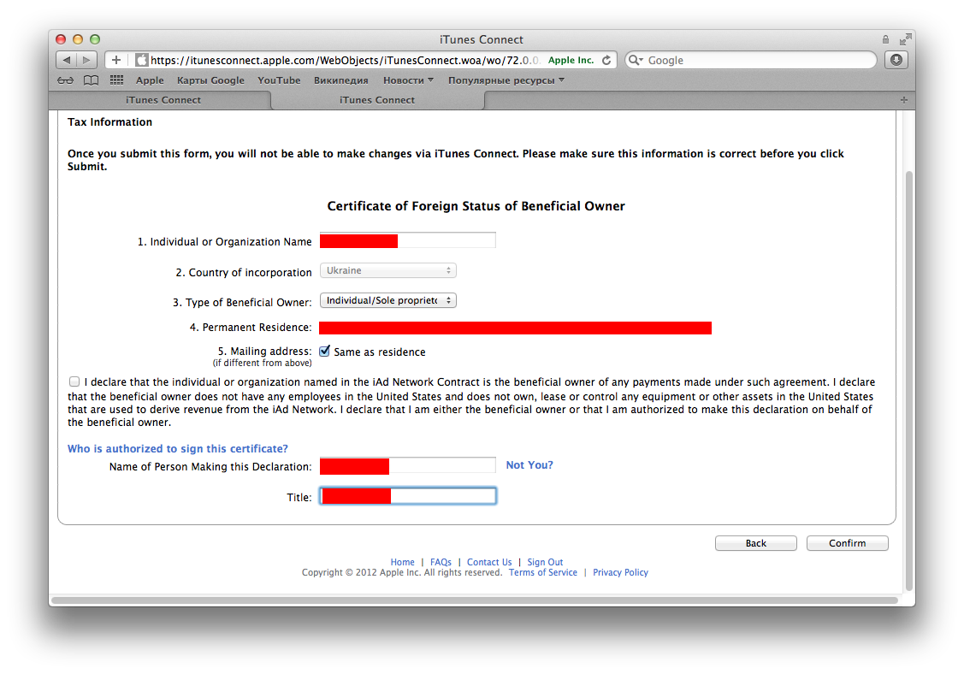Go forward using the browser forward arrow
The height and width of the screenshot is (674, 964).
pyautogui.click(x=86, y=60)
